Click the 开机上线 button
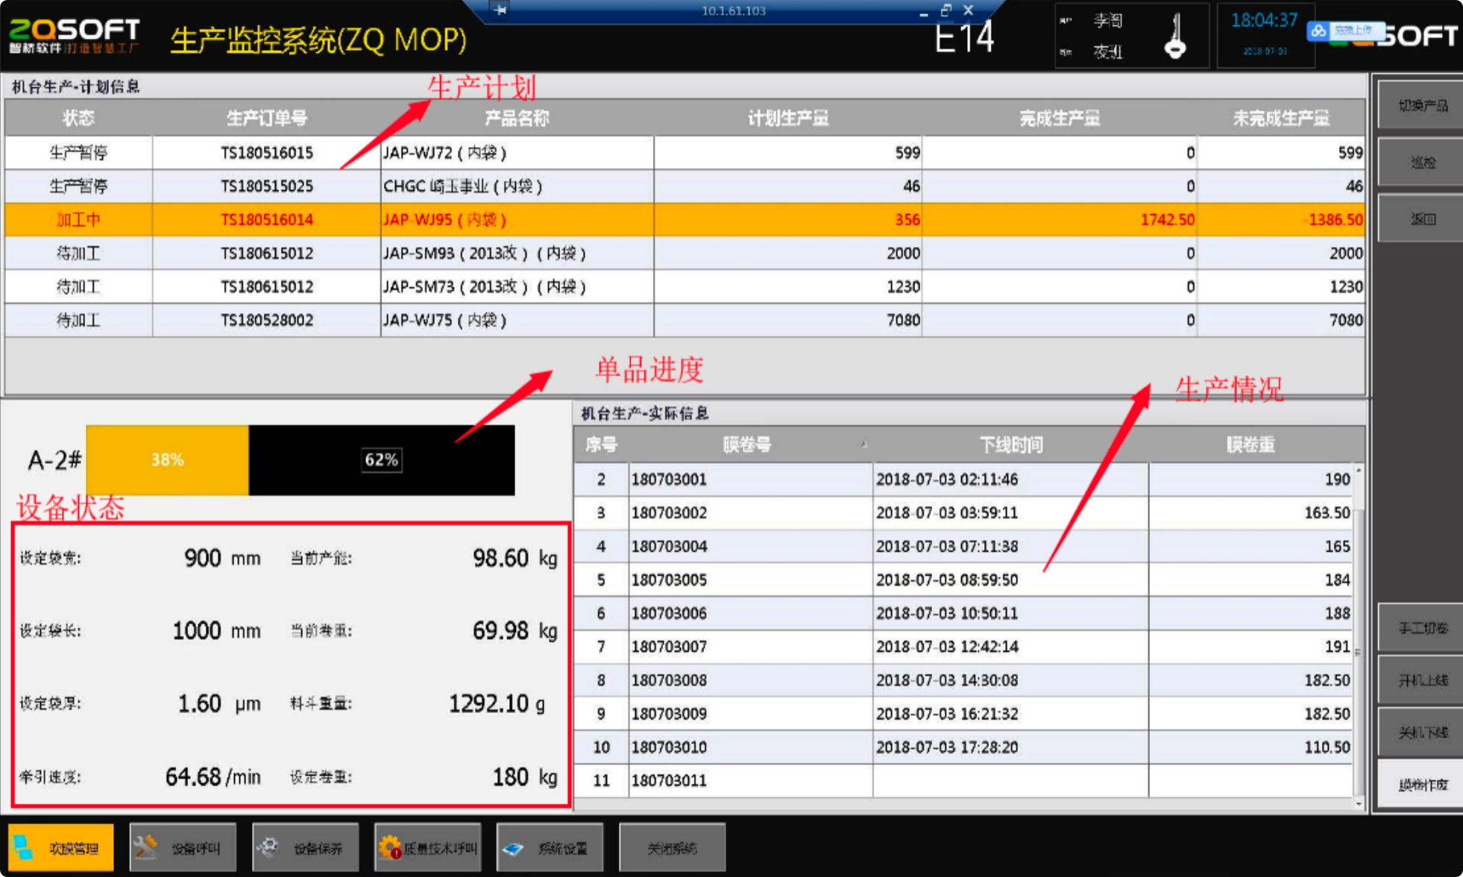The width and height of the screenshot is (1463, 877). point(1420,680)
